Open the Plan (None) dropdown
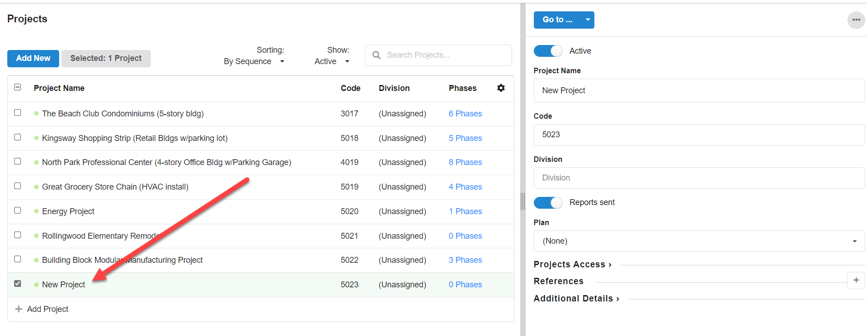This screenshot has width=867, height=336. [699, 241]
